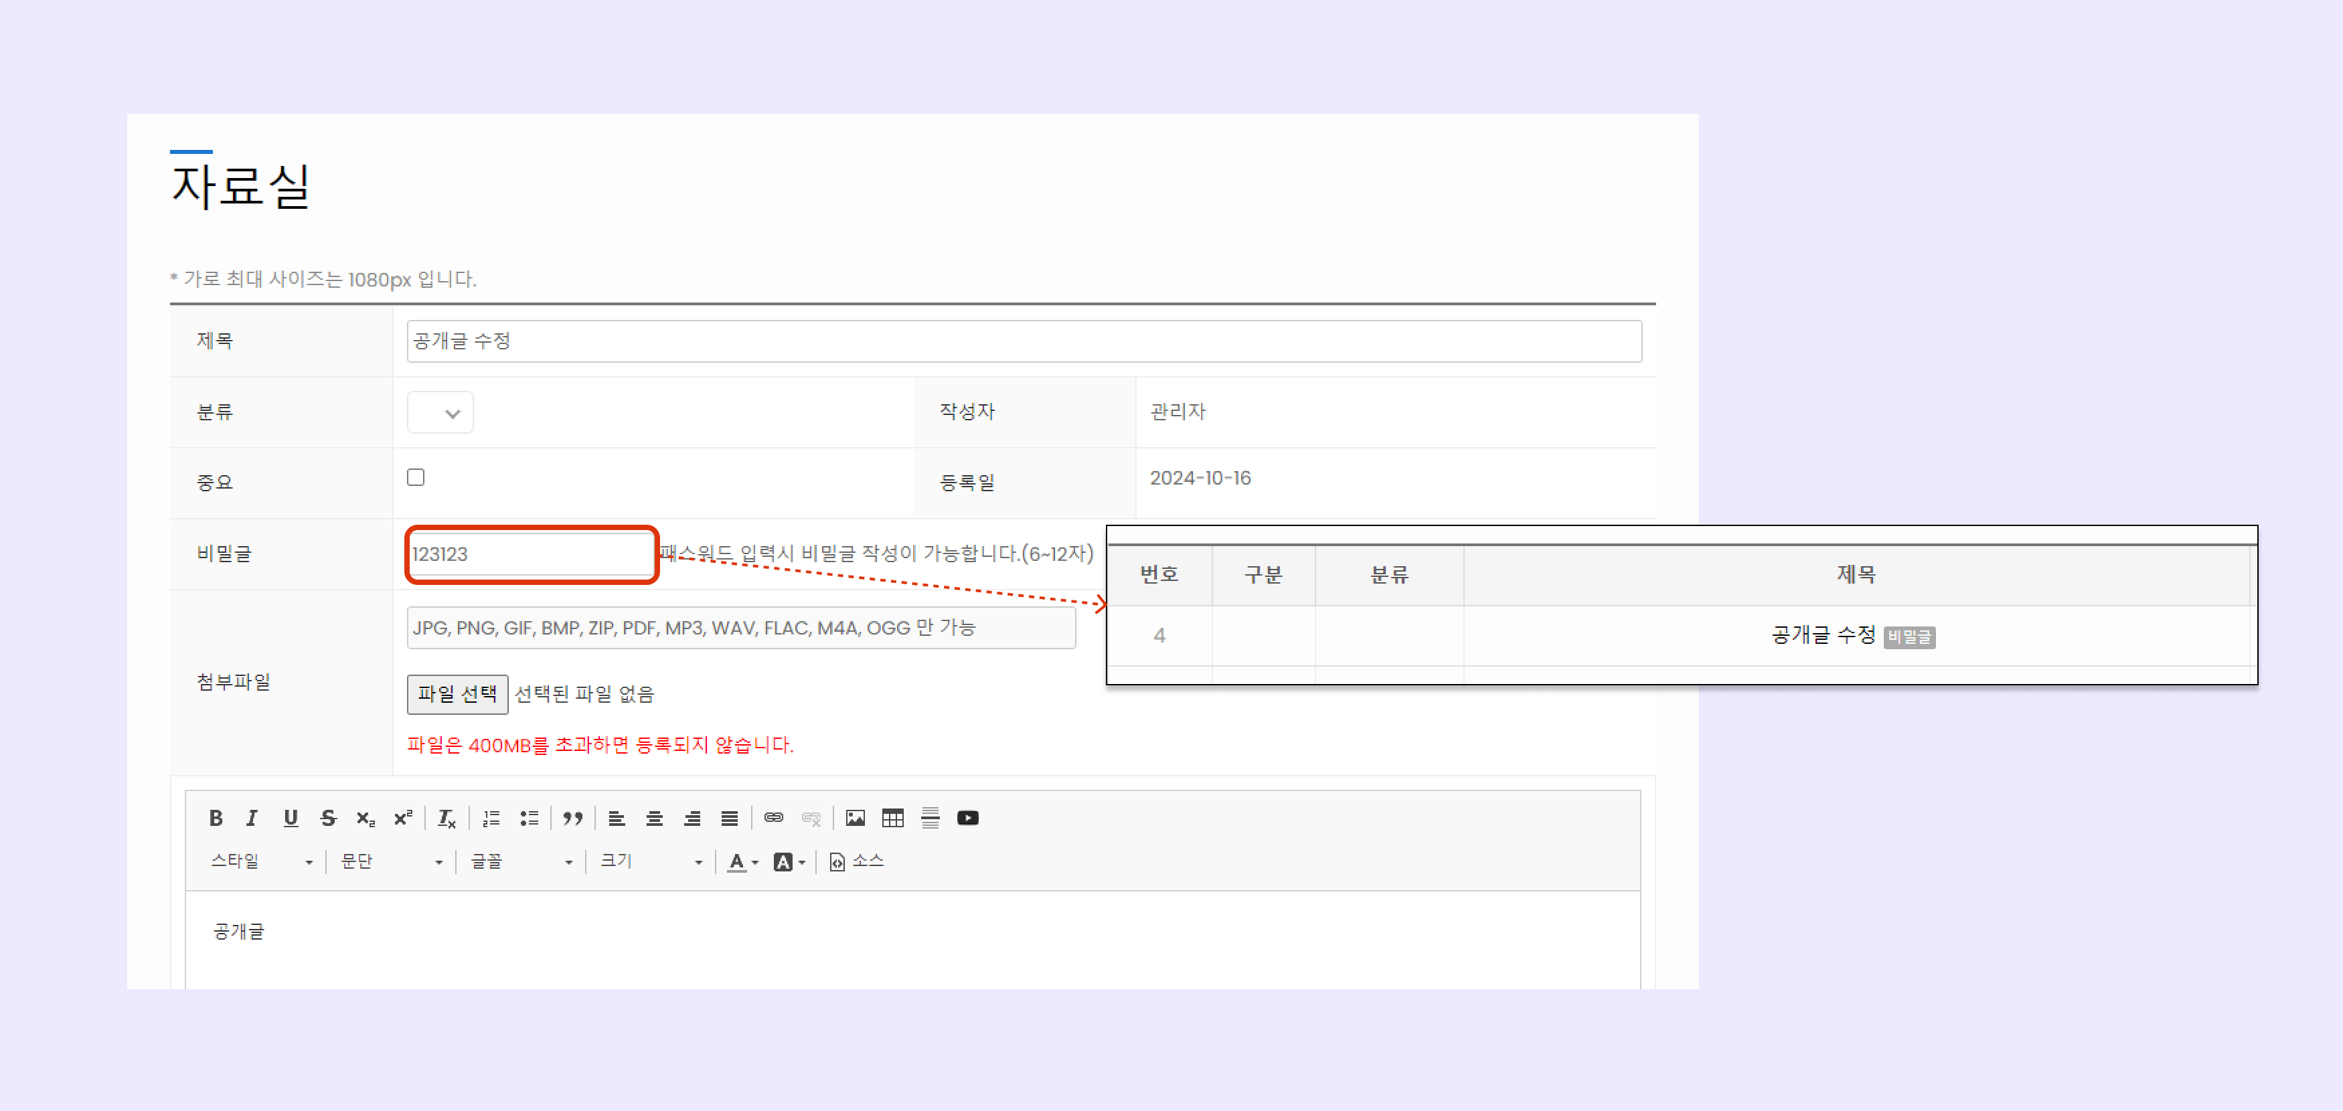Insert a link into content
Image resolution: width=2343 pixels, height=1111 pixels.
pyautogui.click(x=773, y=819)
